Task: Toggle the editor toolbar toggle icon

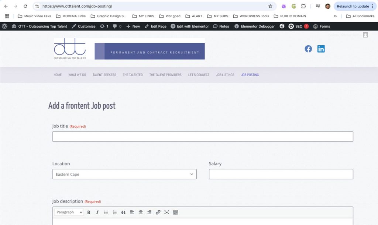Action: (x=175, y=212)
